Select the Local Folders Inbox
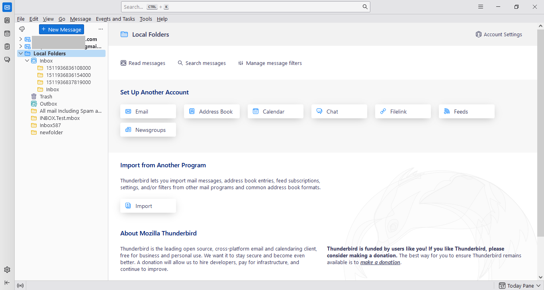544x290 pixels. click(x=62, y=61)
